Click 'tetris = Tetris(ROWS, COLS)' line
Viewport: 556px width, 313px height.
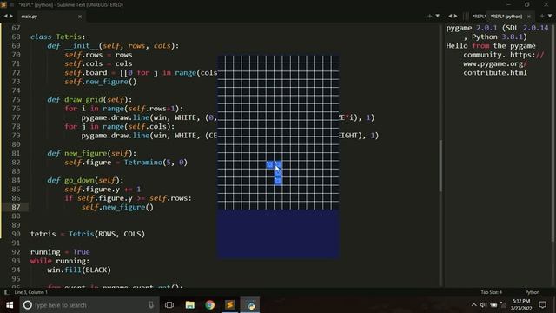click(x=88, y=234)
